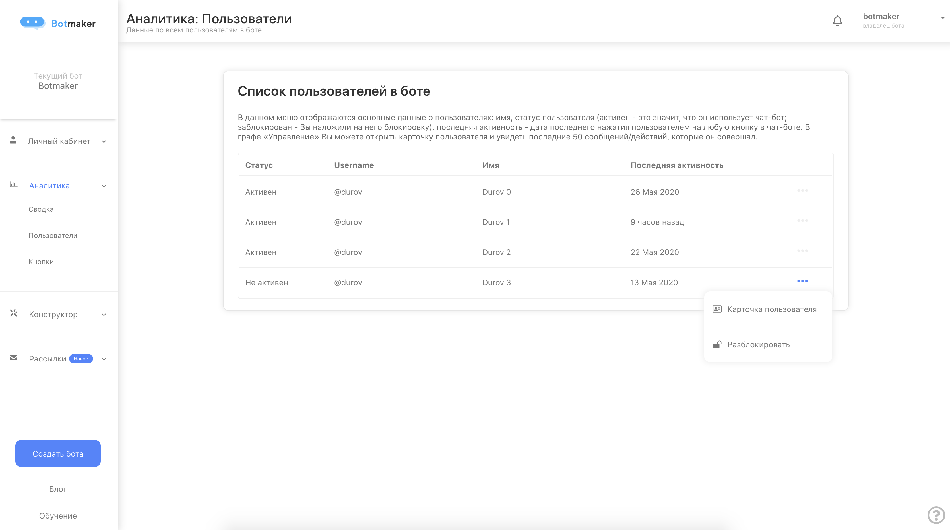Click the Список пользователей в боте heading

[x=334, y=91]
